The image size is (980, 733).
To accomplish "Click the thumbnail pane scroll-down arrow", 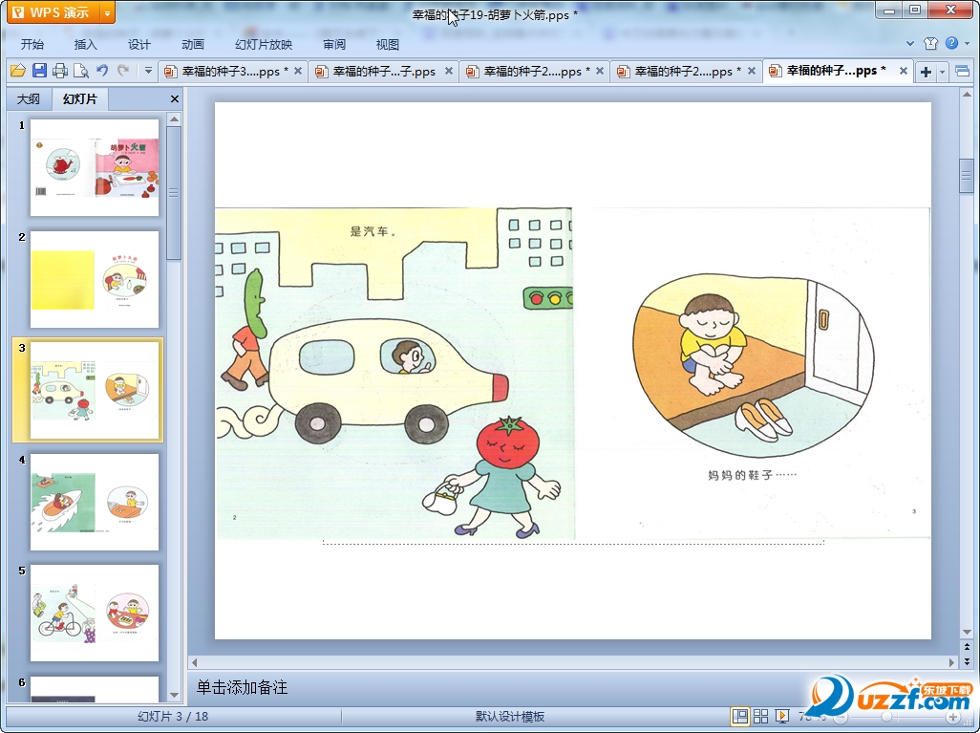I will (175, 695).
